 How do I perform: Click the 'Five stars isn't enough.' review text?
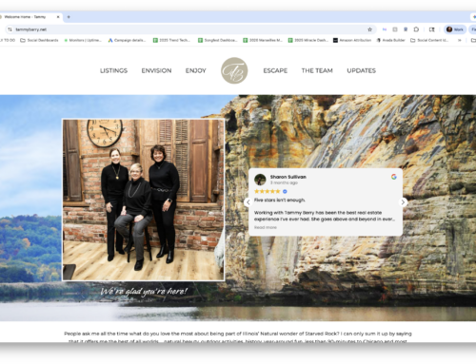pos(280,201)
